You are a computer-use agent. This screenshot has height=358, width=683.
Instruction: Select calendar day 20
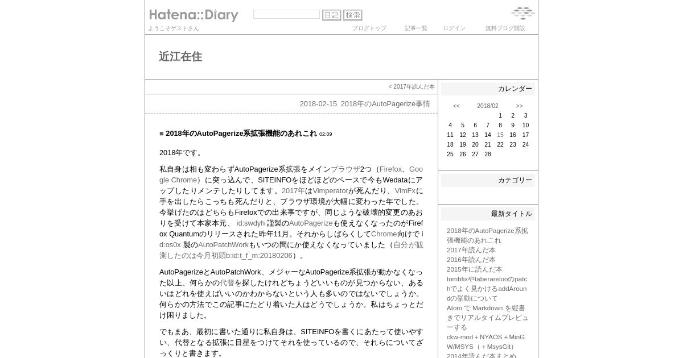point(475,144)
